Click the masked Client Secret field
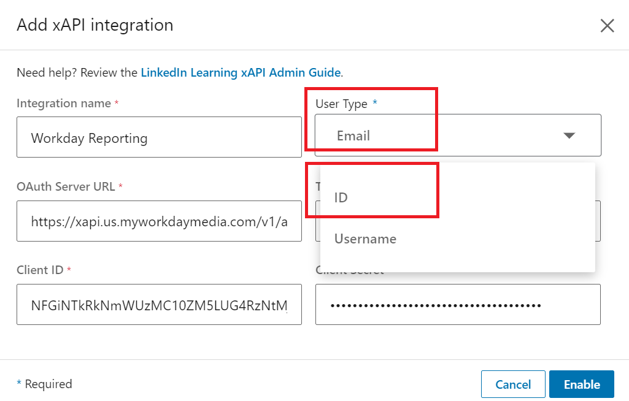The width and height of the screenshot is (629, 401). coord(458,304)
